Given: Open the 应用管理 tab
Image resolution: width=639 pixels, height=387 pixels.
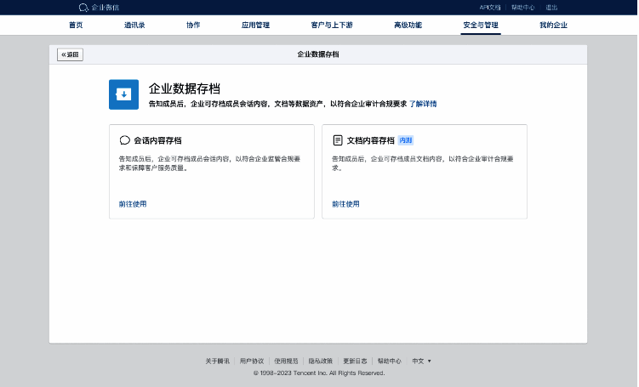Looking at the screenshot, I should [x=255, y=25].
